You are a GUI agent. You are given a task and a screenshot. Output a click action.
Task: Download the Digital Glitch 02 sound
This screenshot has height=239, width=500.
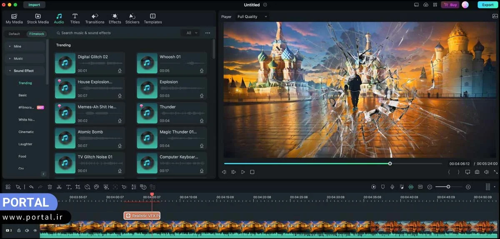click(x=120, y=71)
